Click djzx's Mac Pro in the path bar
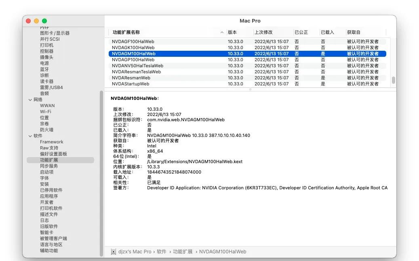The image size is (419, 261). tap(135, 252)
